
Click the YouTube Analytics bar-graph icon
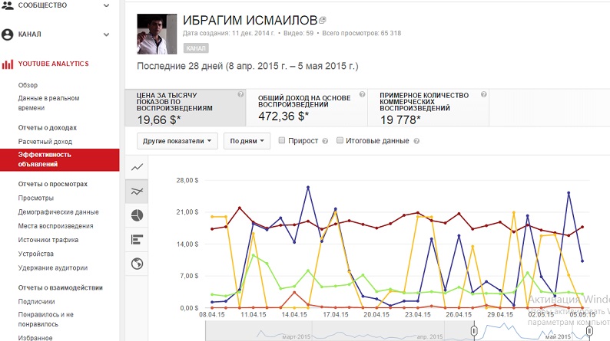(8, 64)
